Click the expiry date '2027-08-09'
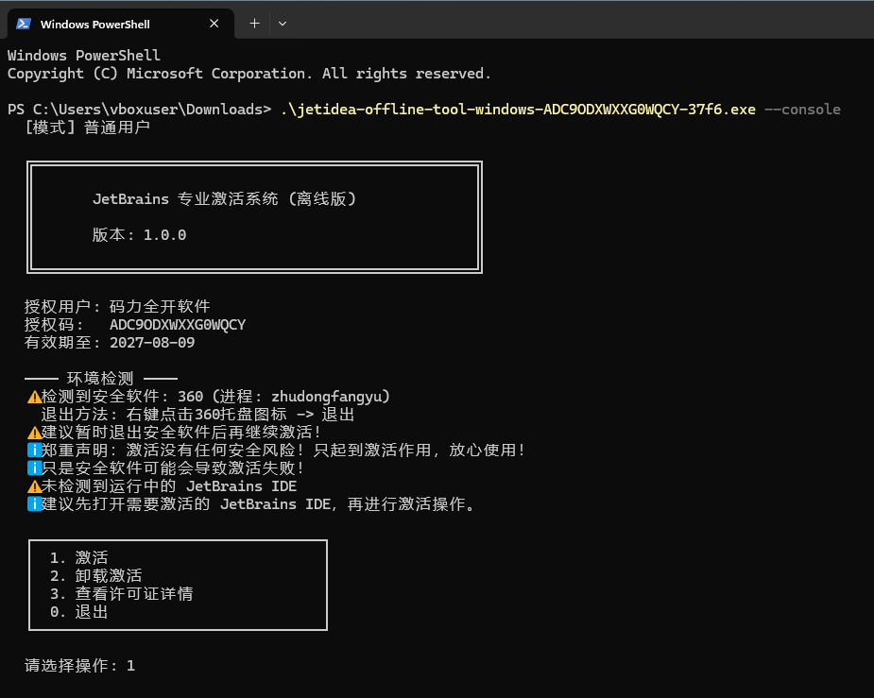Screen dimensions: 874x698 [152, 343]
